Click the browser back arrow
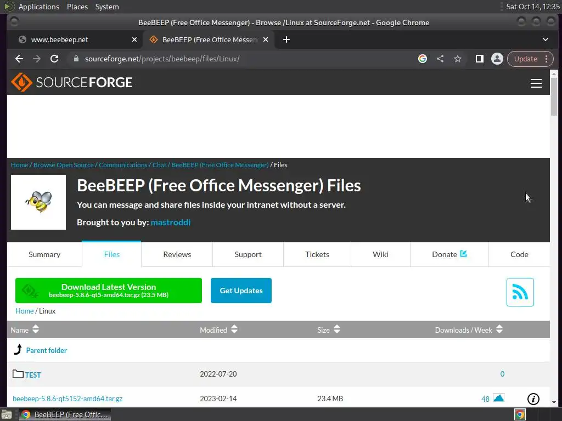Image resolution: width=562 pixels, height=421 pixels. coord(19,59)
